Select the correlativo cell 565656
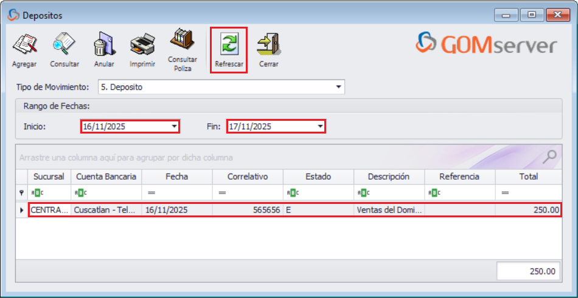This screenshot has width=578, height=298. pyautogui.click(x=248, y=211)
